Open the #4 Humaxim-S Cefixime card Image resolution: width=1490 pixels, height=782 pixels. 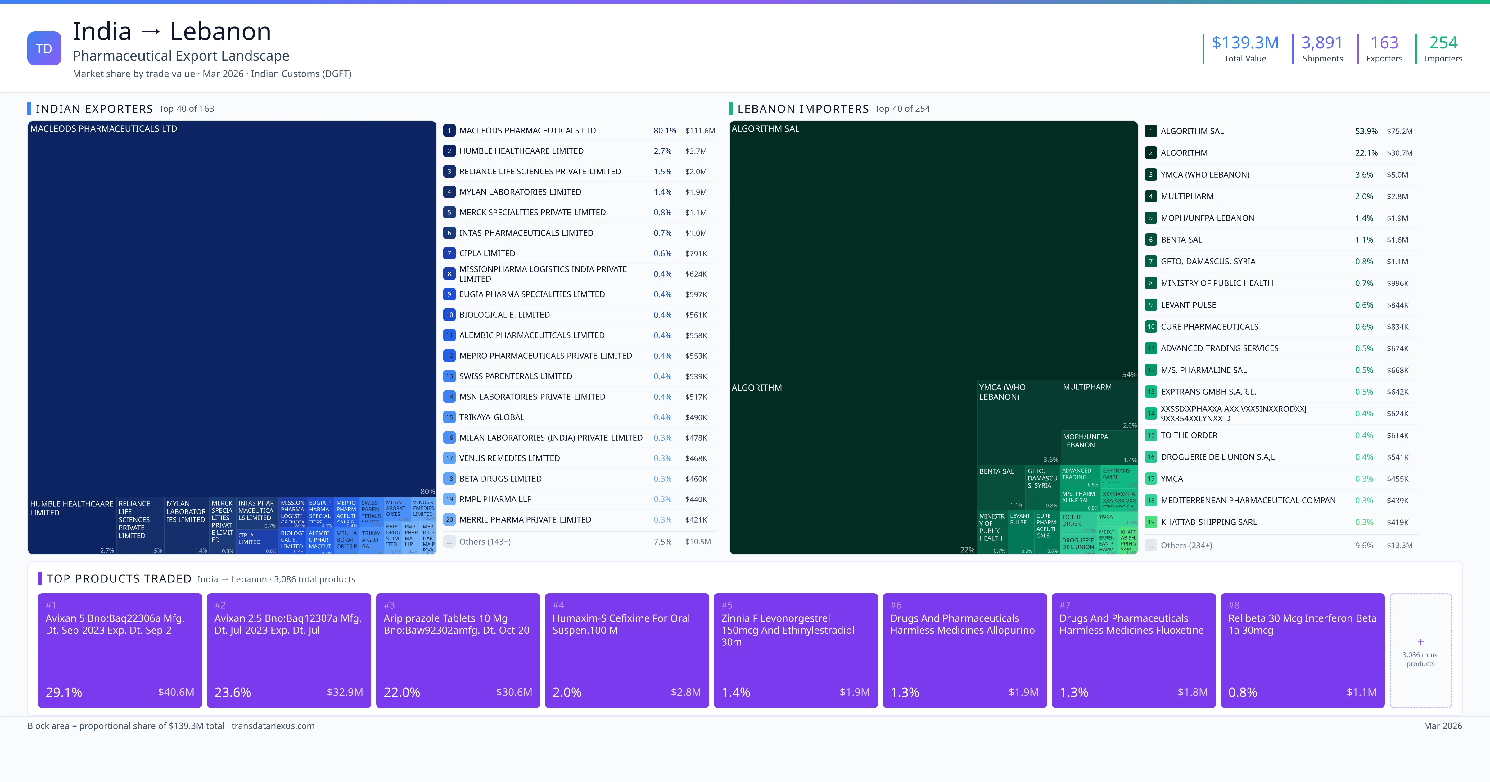[x=626, y=651]
